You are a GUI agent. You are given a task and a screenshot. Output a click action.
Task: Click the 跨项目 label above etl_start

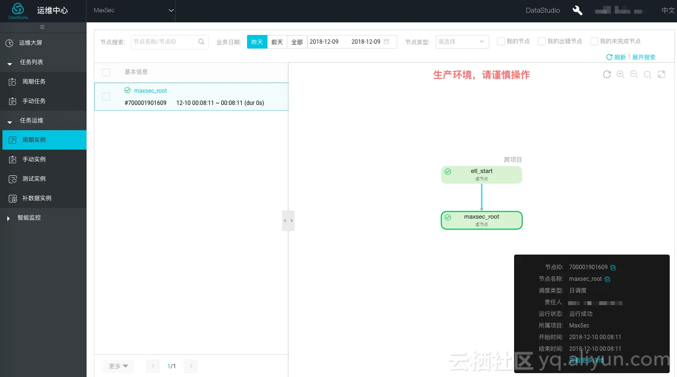coord(513,160)
